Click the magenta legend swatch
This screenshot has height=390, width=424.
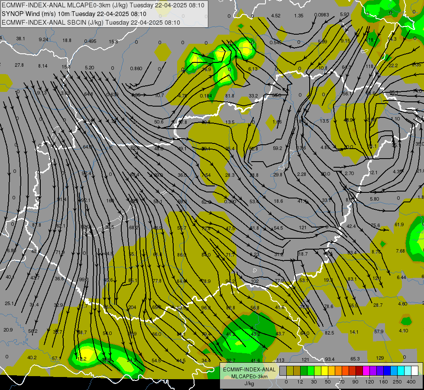click(x=366, y=370)
